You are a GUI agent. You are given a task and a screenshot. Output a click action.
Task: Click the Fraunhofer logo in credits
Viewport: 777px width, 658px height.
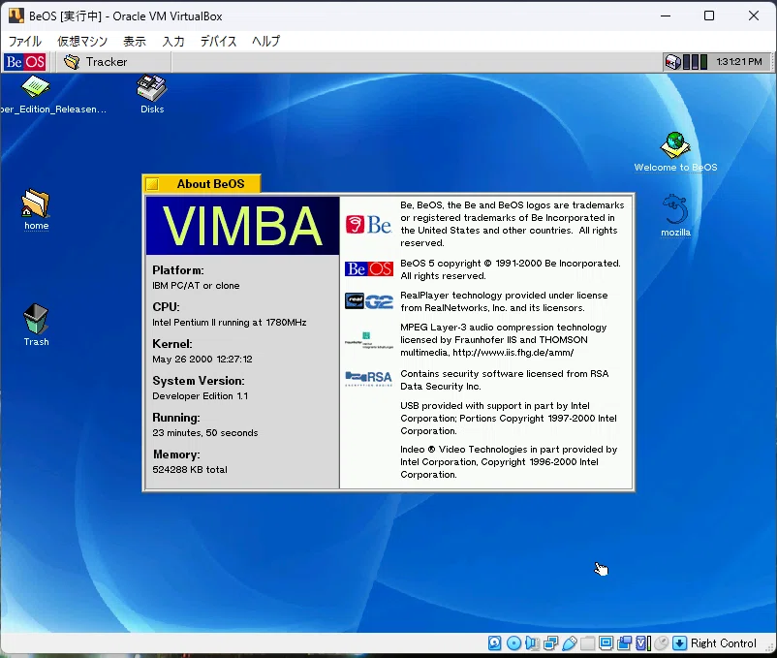point(369,340)
